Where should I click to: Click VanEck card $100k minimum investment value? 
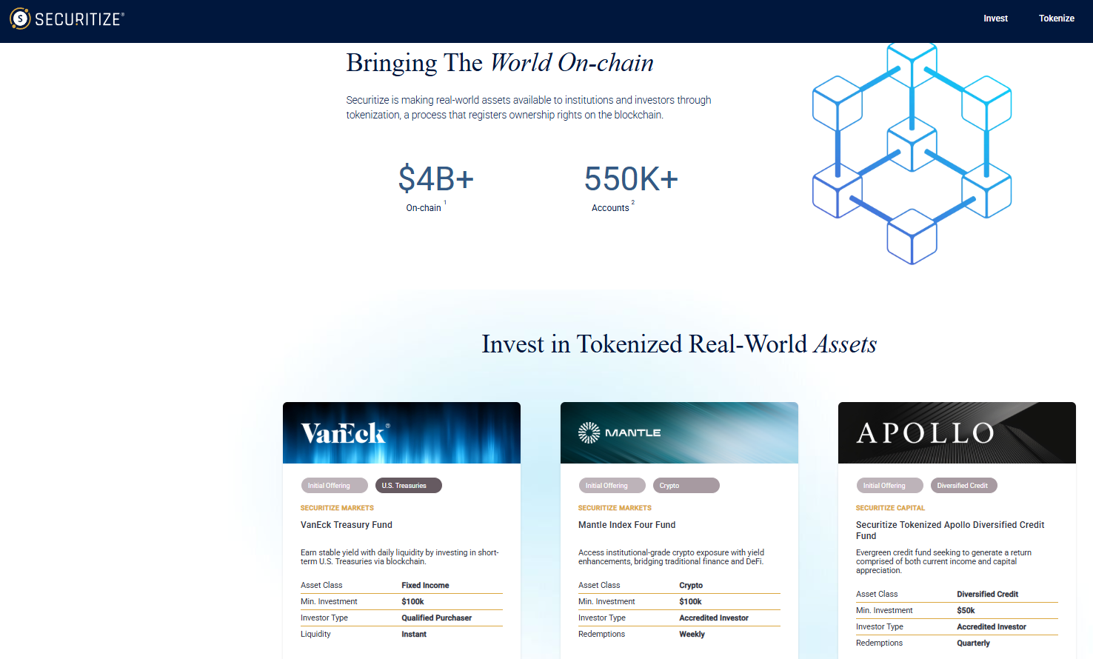(412, 601)
